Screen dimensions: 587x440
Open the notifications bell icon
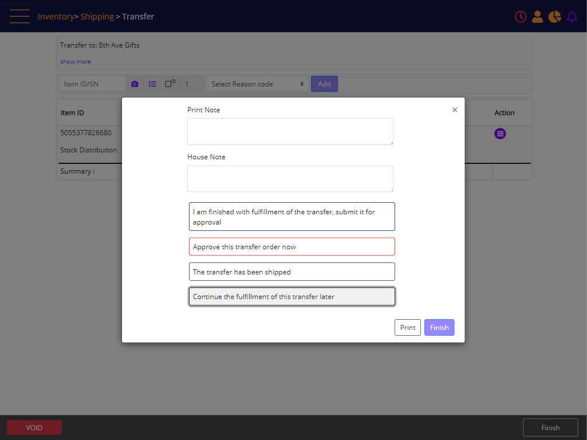tap(572, 17)
